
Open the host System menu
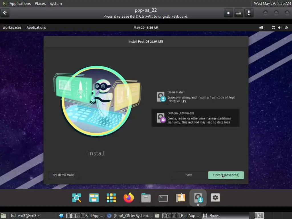56,3
